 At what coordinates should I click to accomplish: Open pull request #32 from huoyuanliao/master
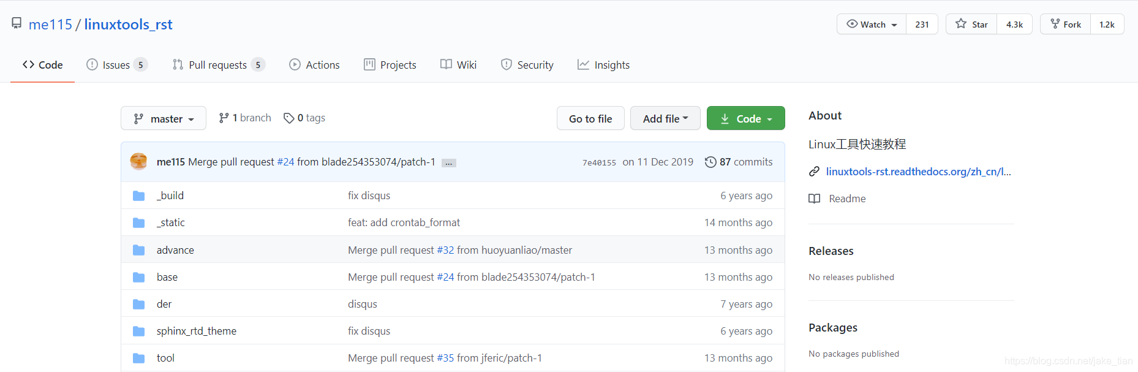(x=445, y=250)
